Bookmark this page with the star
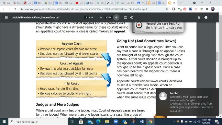The width and height of the screenshot is (222, 125). click(x=167, y=9)
